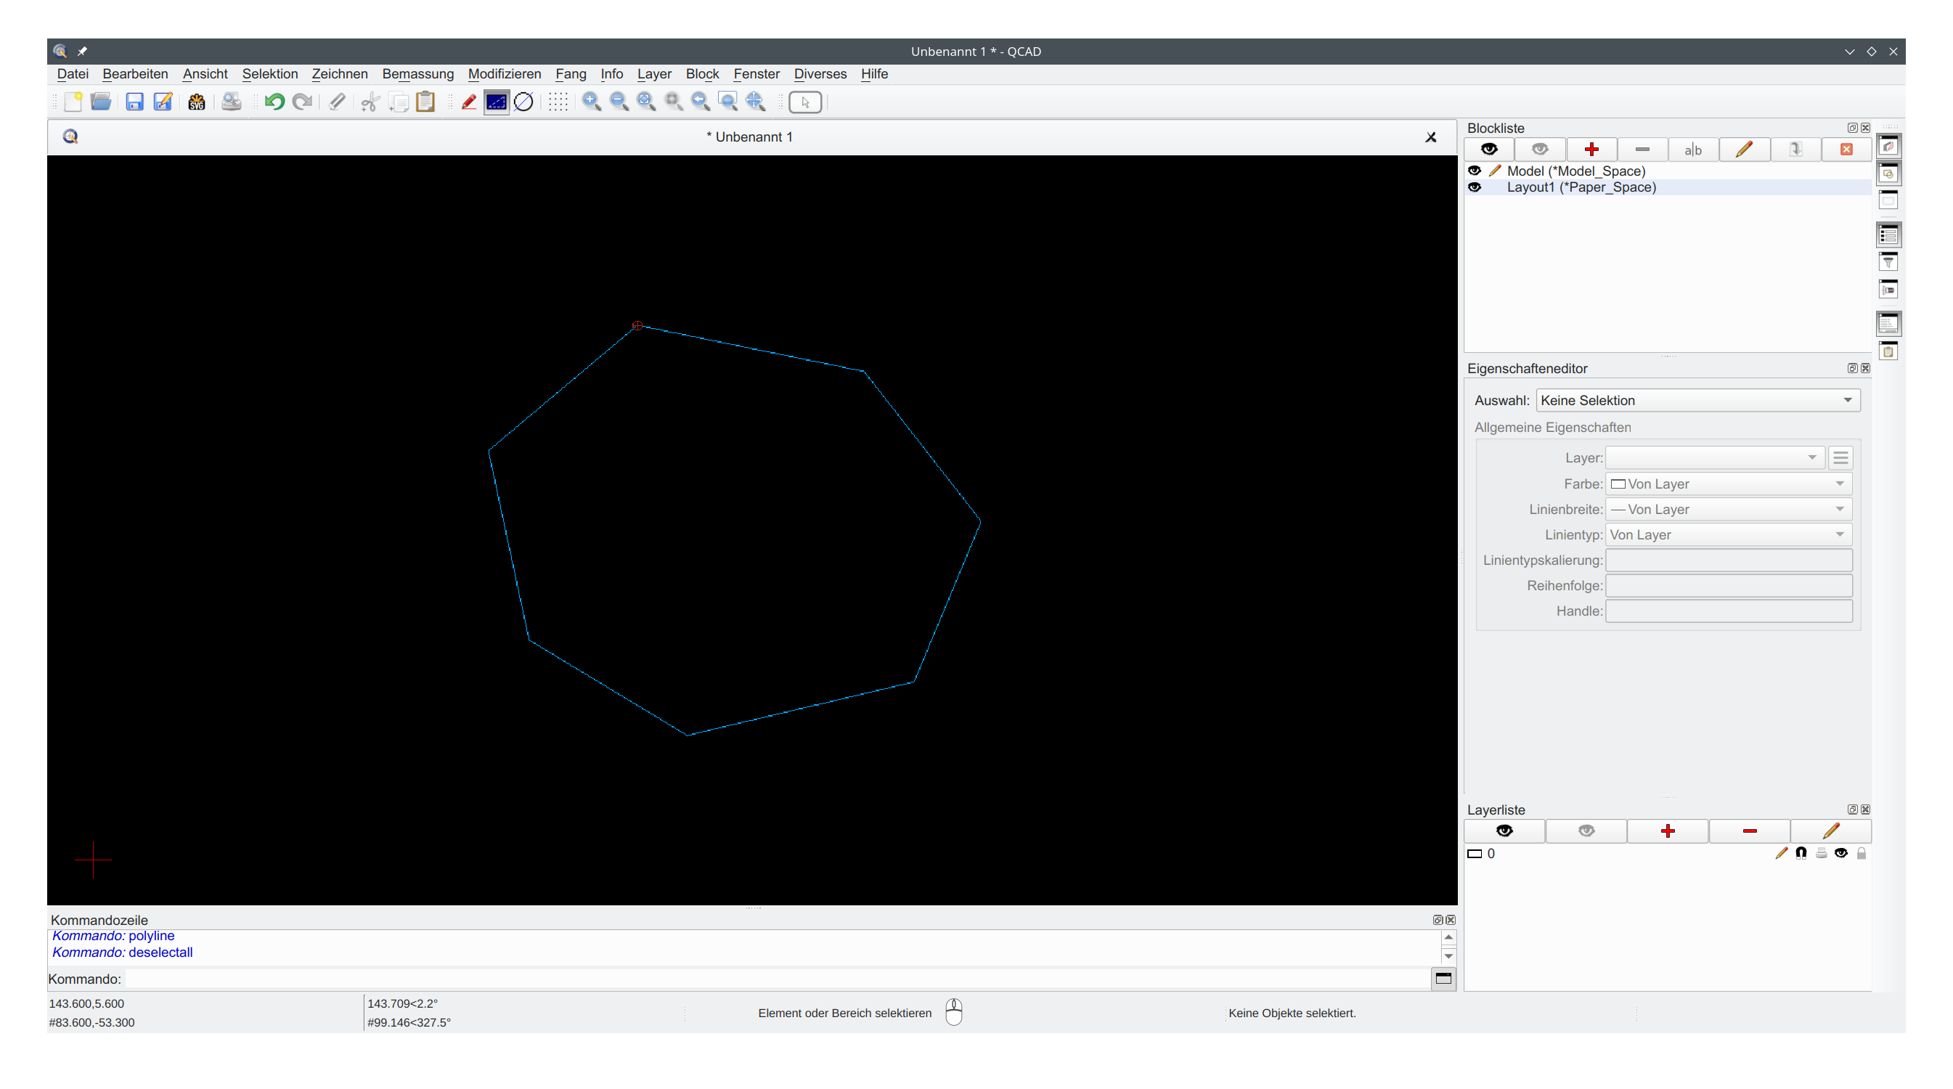The width and height of the screenshot is (1953, 1089).
Task: Export drawing via SVG icon
Action: 196,102
